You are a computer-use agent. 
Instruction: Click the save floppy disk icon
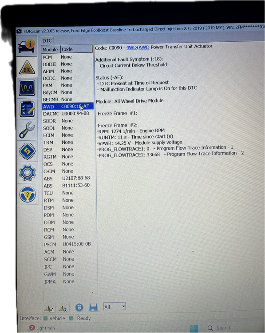click(93, 307)
